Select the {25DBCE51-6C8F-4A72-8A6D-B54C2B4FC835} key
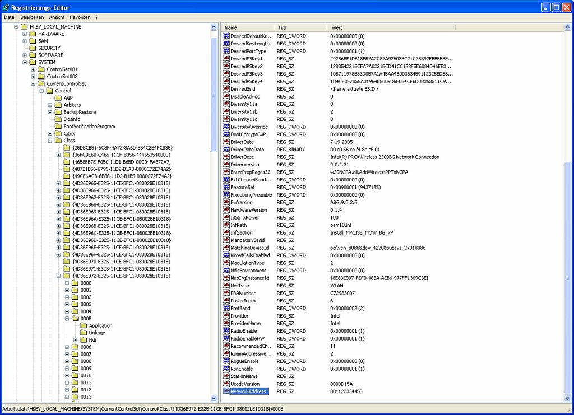574x415 pixels. click(x=122, y=148)
